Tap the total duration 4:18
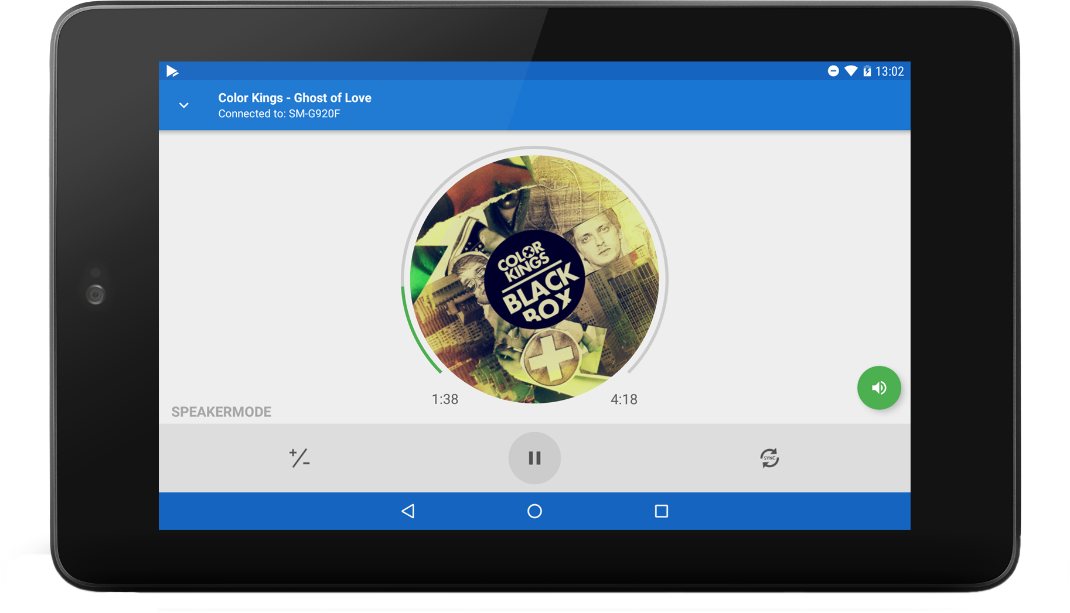 [x=623, y=399]
